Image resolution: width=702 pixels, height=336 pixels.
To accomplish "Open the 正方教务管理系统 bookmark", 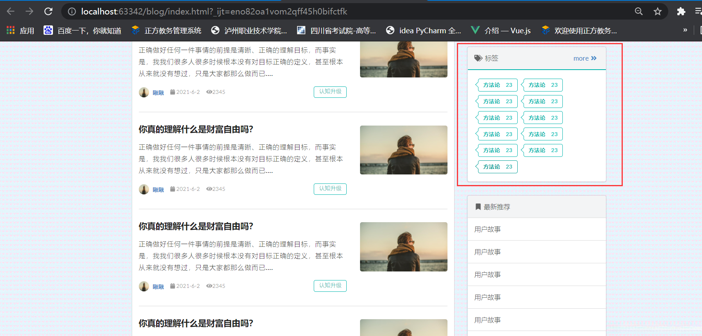I will point(166,31).
